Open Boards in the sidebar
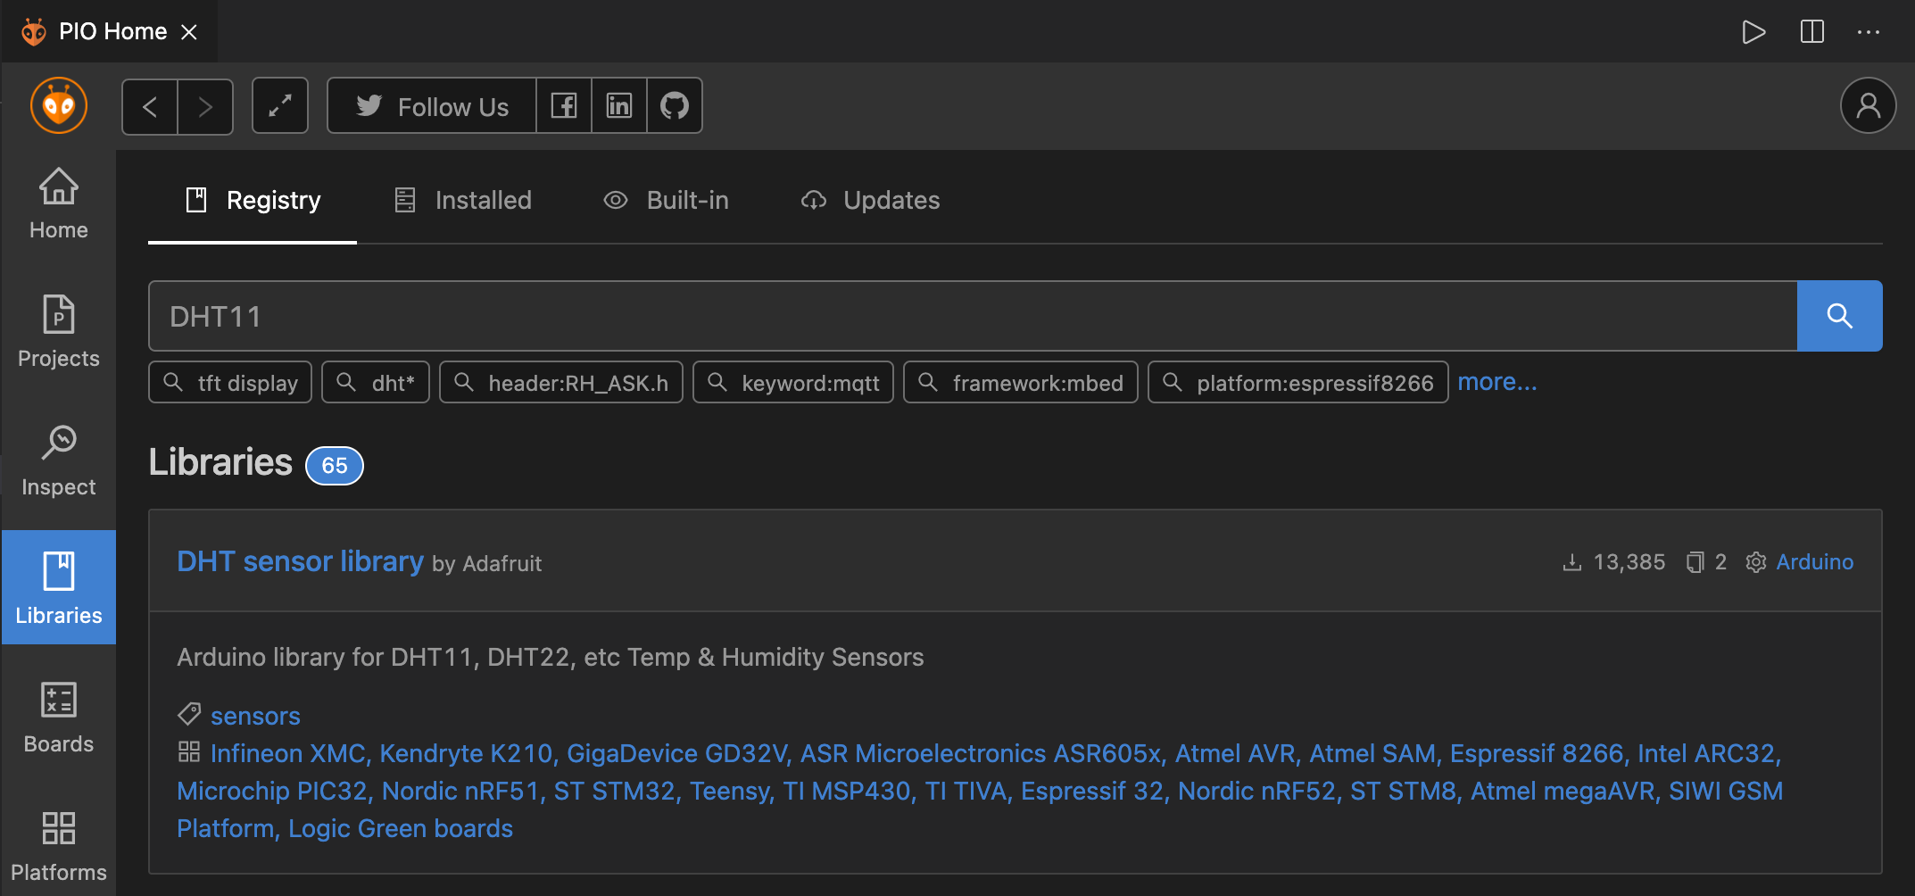This screenshot has width=1915, height=896. click(59, 718)
